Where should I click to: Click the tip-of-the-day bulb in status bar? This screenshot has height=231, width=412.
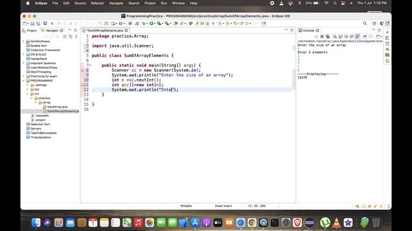click(x=389, y=207)
